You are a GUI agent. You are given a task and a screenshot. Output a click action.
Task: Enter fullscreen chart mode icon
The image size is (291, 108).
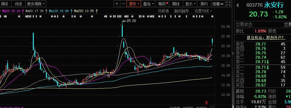click(x=228, y=4)
